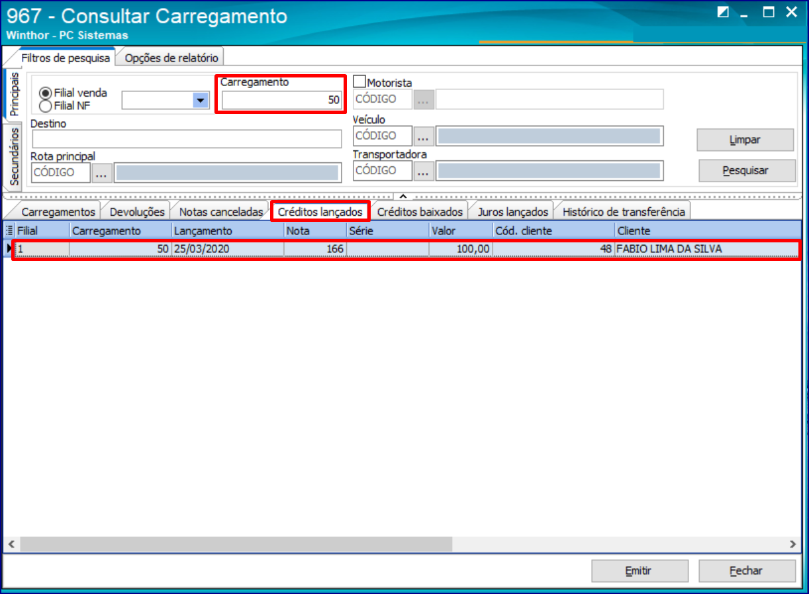Image resolution: width=809 pixels, height=594 pixels.
Task: Click the horizontal scrollbar right arrow
Action: [x=792, y=544]
